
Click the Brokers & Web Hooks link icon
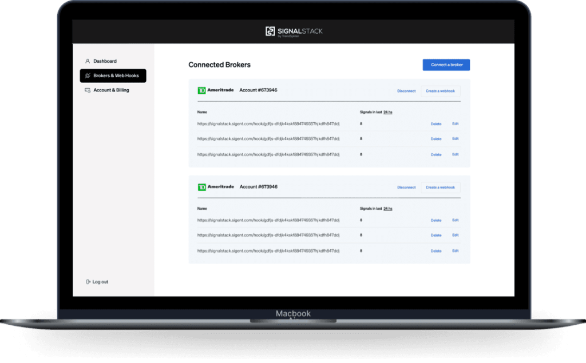tap(88, 75)
